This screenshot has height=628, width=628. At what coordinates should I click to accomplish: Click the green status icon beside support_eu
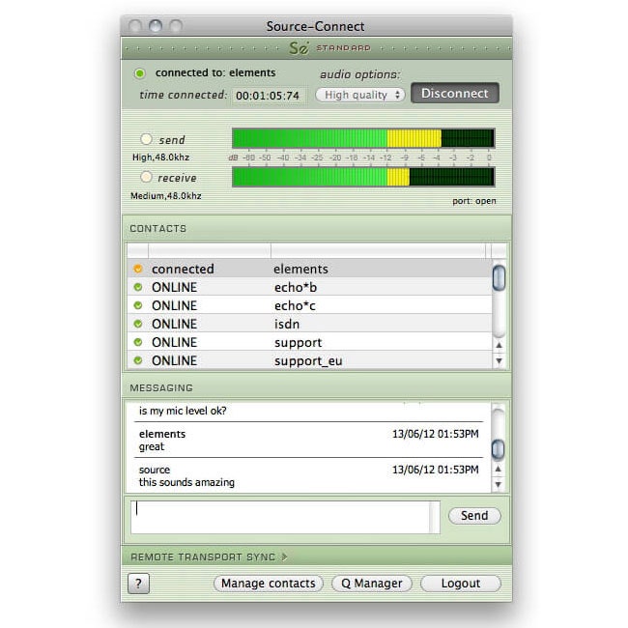[138, 360]
